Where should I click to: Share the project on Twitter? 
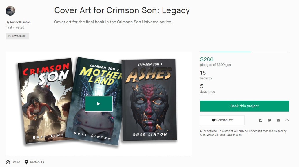click(x=269, y=120)
